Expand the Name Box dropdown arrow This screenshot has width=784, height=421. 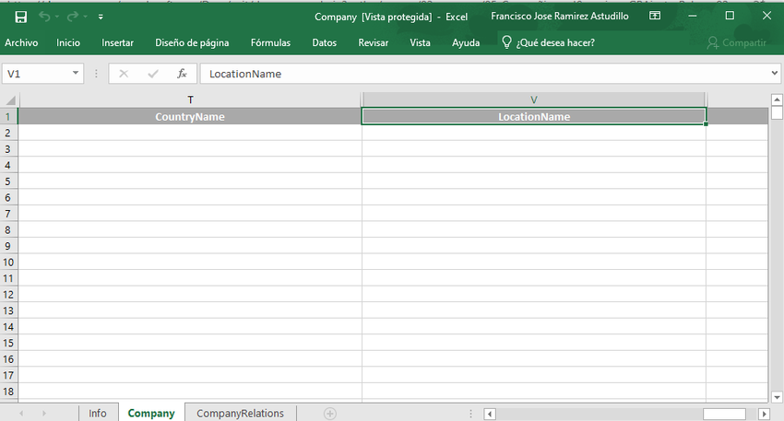(x=76, y=74)
